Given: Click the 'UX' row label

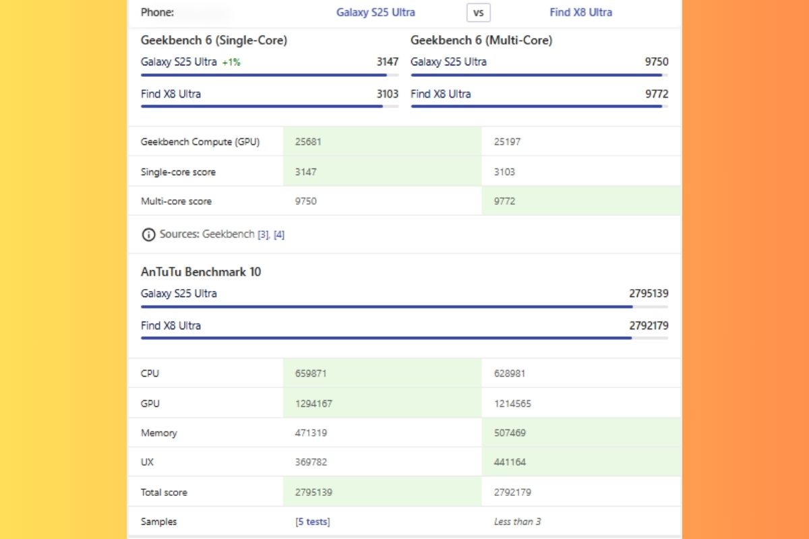Looking at the screenshot, I should [x=147, y=463].
